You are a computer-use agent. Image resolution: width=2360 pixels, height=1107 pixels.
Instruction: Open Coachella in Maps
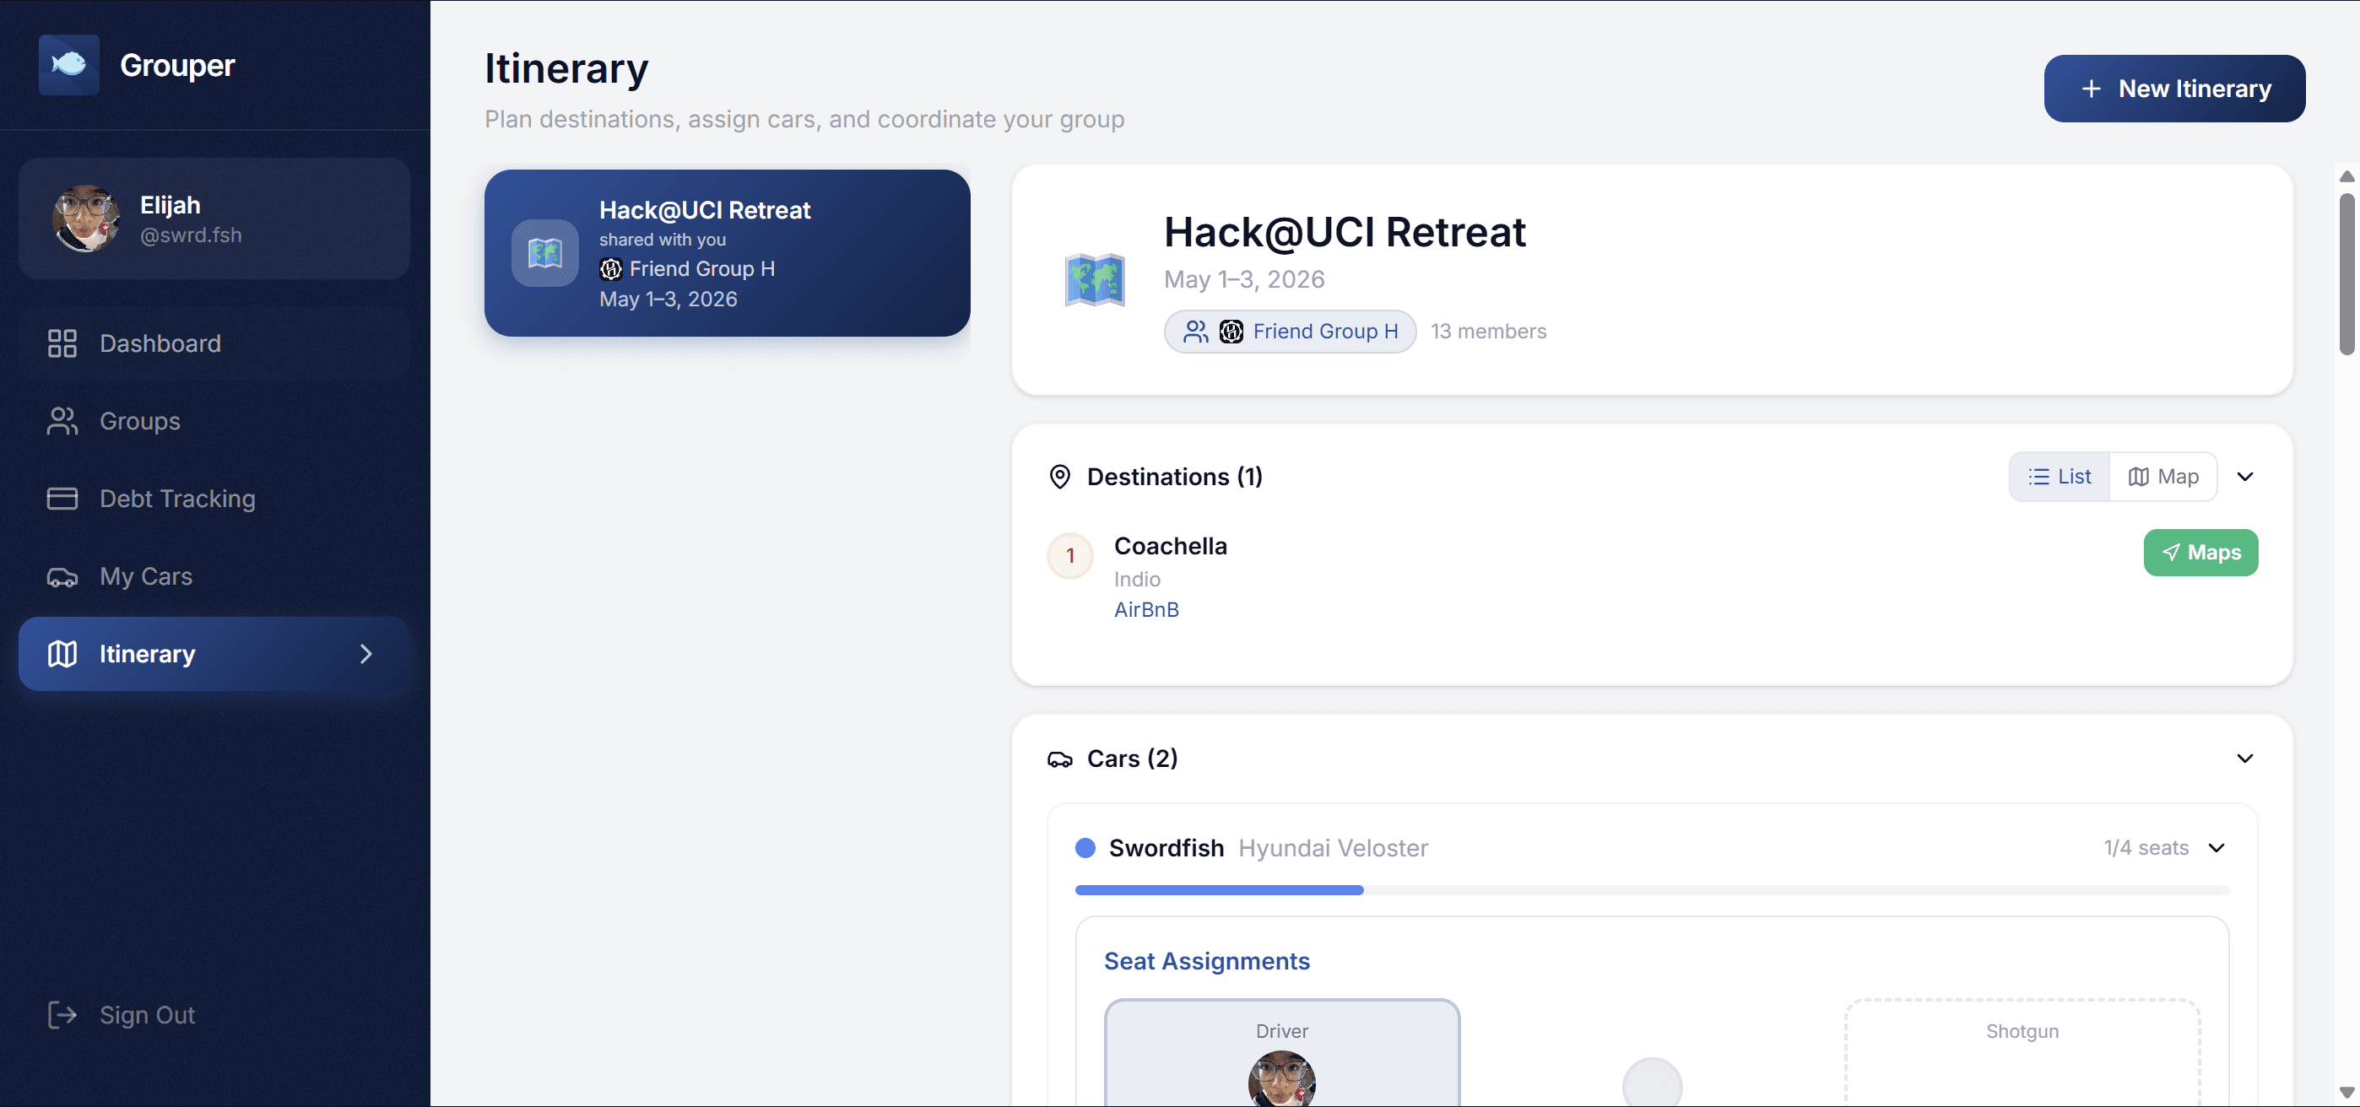(x=2200, y=552)
